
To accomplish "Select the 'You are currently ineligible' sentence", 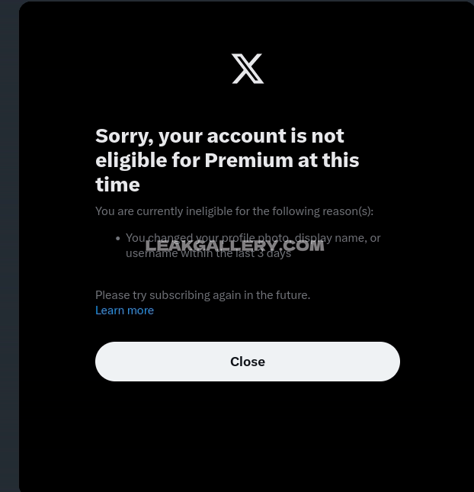I will pos(234,211).
